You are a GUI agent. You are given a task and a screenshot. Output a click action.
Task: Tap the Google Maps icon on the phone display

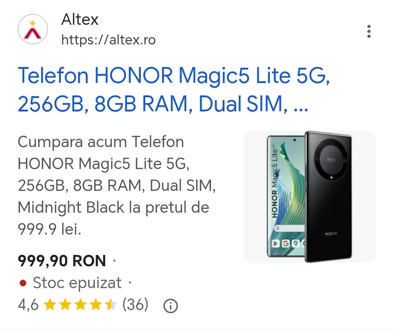pyautogui.click(x=295, y=244)
